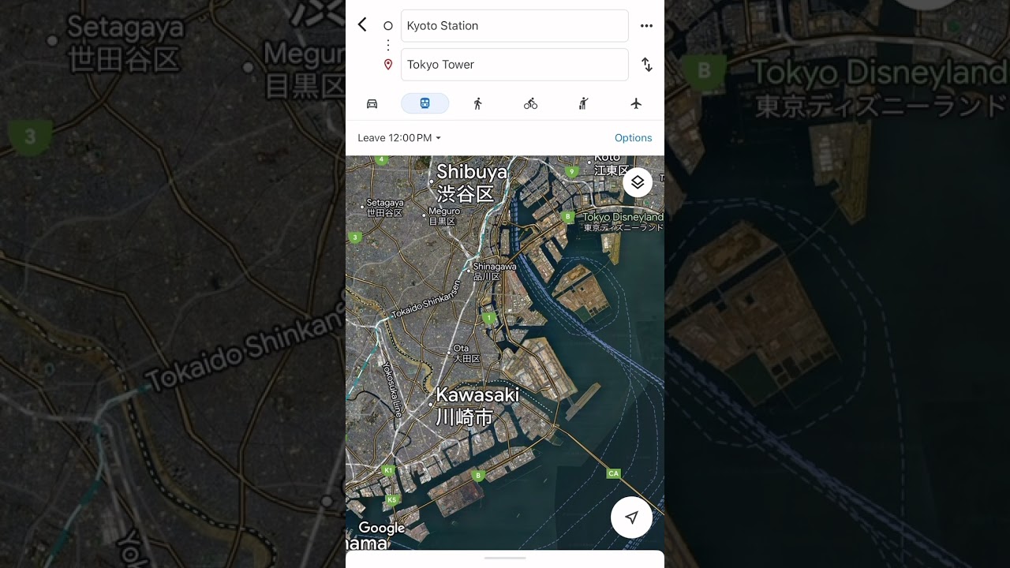
Task: Tap the Google logo on the map
Action: [x=381, y=528]
